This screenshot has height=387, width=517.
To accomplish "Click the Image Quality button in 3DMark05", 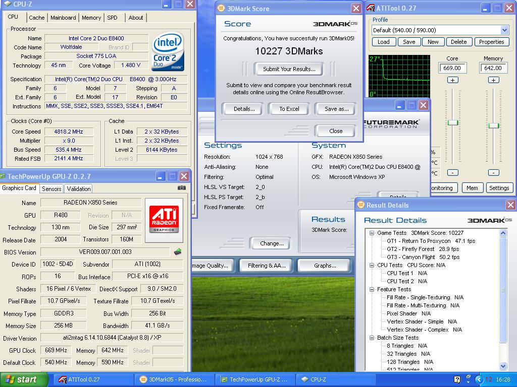I will 212,266.
